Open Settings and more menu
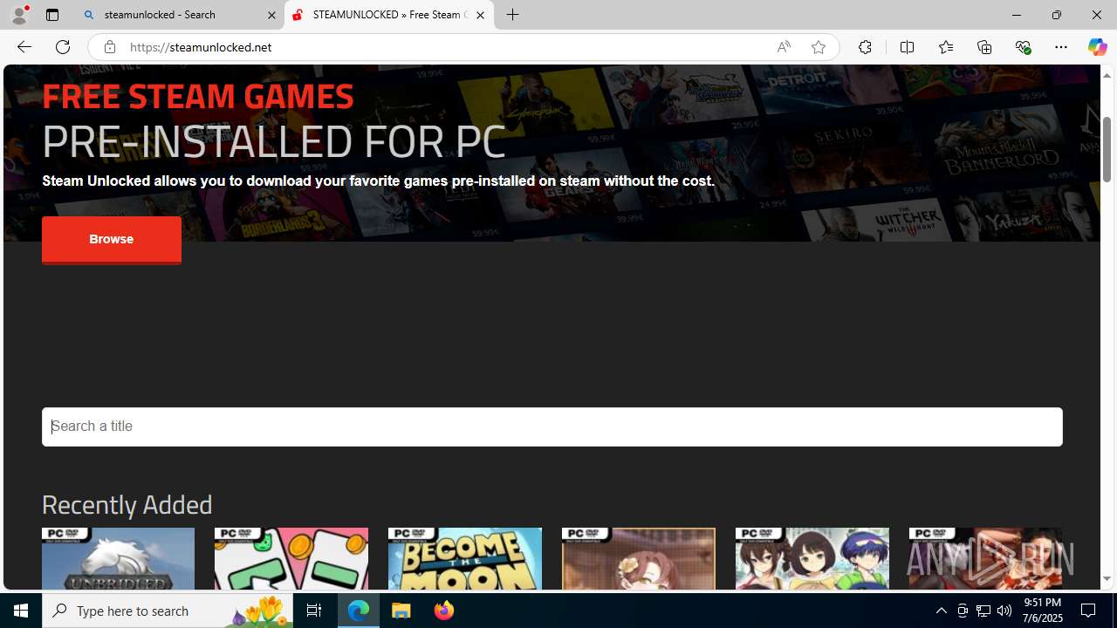Image resolution: width=1117 pixels, height=628 pixels. pyautogui.click(x=1061, y=47)
